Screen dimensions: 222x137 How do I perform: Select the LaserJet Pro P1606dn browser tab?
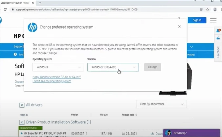(x=16, y=3)
